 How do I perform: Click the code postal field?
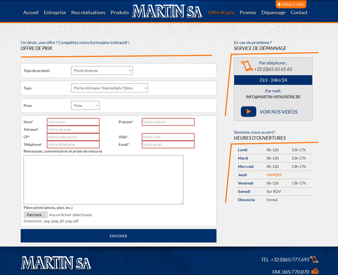73,137
